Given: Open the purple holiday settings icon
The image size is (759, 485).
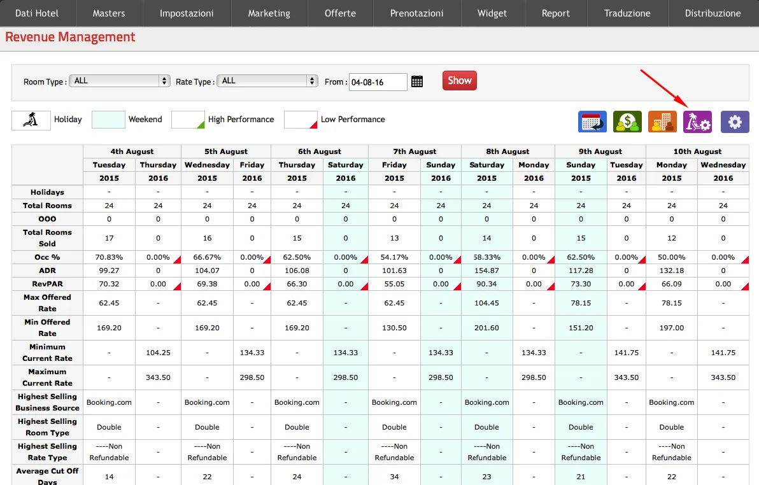Looking at the screenshot, I should [x=697, y=122].
